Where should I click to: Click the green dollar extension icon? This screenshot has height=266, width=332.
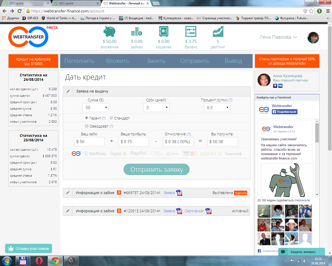point(320,11)
